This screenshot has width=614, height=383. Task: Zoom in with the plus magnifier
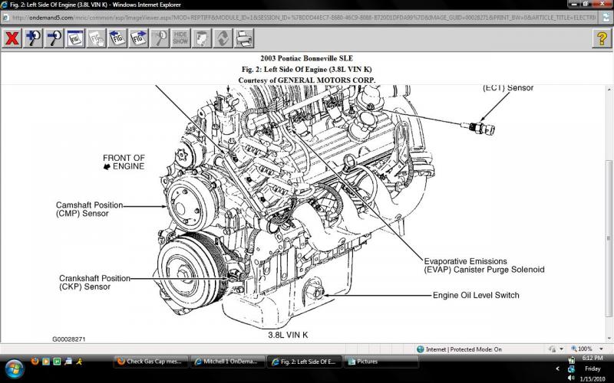(33, 38)
